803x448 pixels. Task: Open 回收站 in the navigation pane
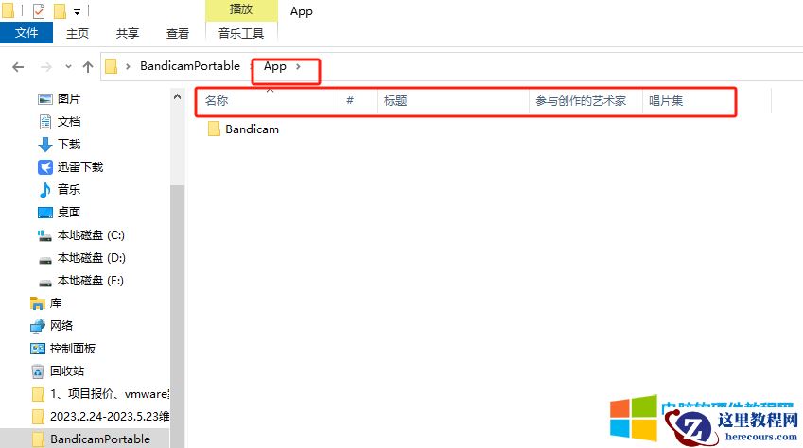tap(67, 371)
